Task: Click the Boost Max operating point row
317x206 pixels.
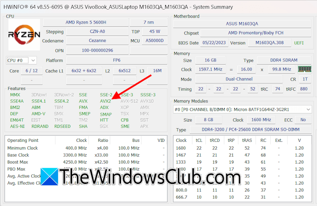Action: 86,162
